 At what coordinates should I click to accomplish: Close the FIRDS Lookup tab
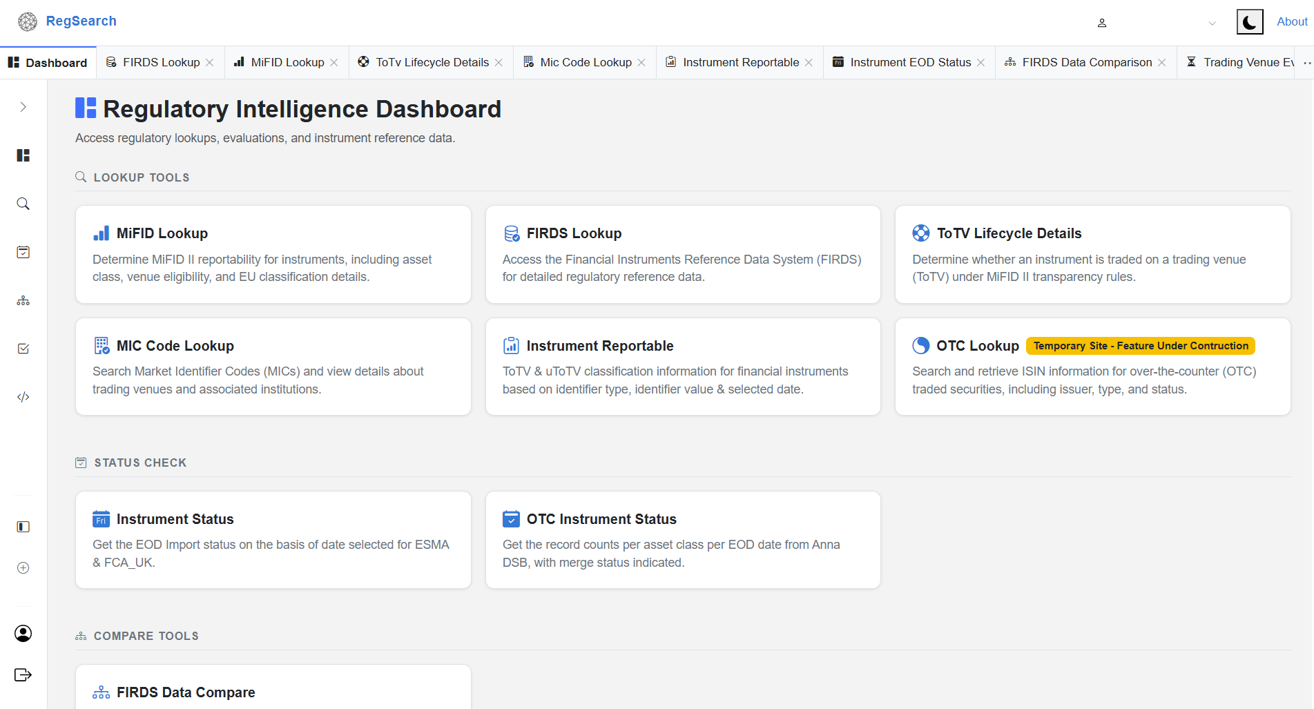(x=210, y=62)
